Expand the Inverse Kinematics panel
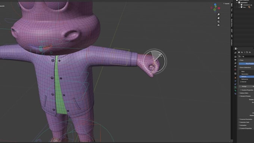The height and width of the screenshot is (143, 254). click(x=245, y=119)
